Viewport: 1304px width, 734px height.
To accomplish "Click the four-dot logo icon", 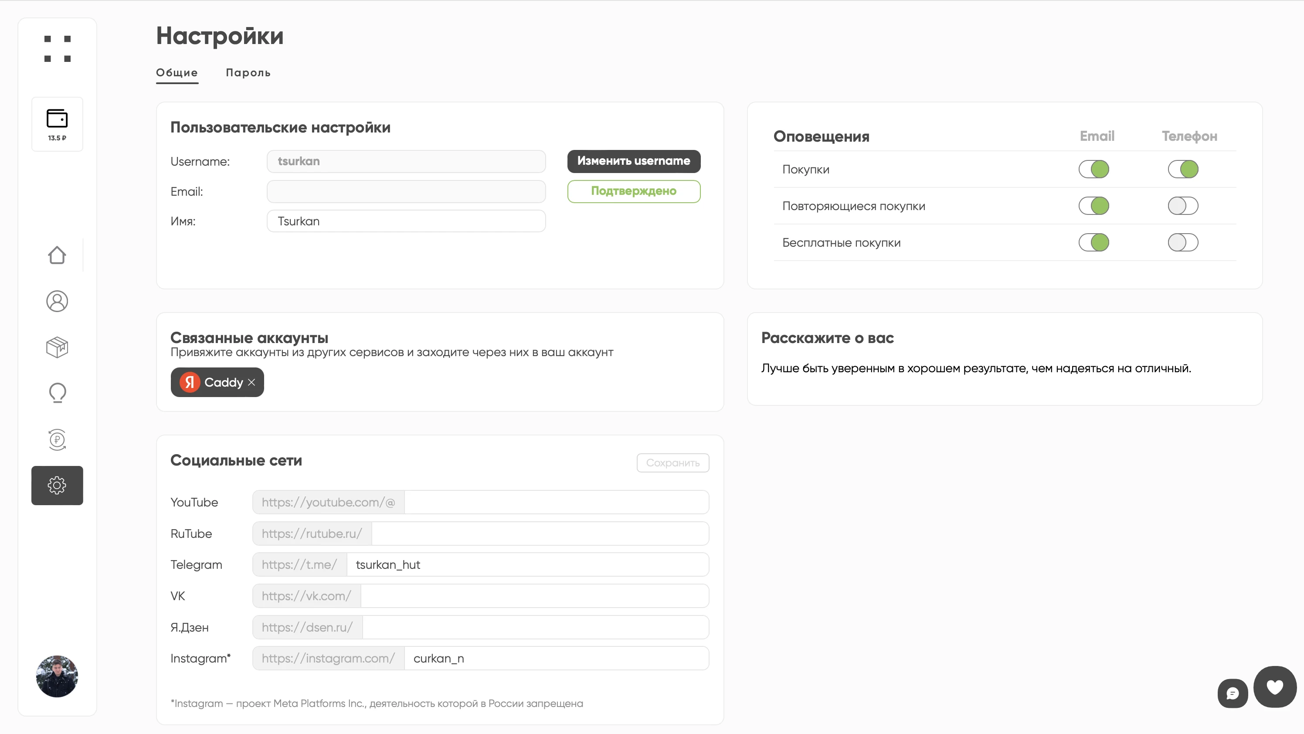I will click(x=57, y=48).
